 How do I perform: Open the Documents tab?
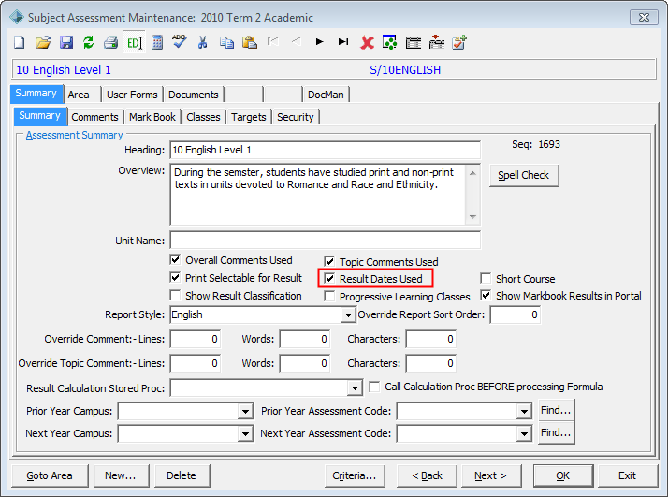click(194, 95)
